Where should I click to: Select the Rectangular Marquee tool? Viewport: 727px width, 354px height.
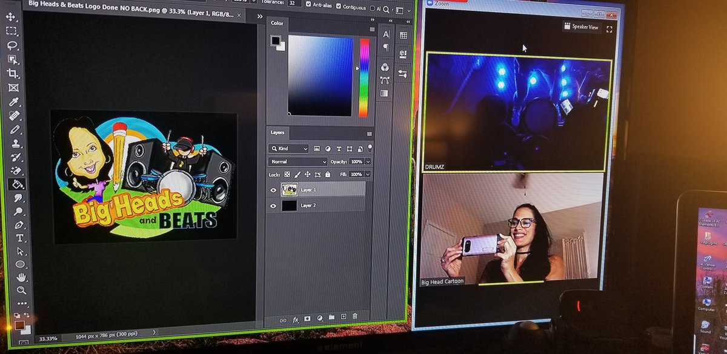[x=12, y=32]
